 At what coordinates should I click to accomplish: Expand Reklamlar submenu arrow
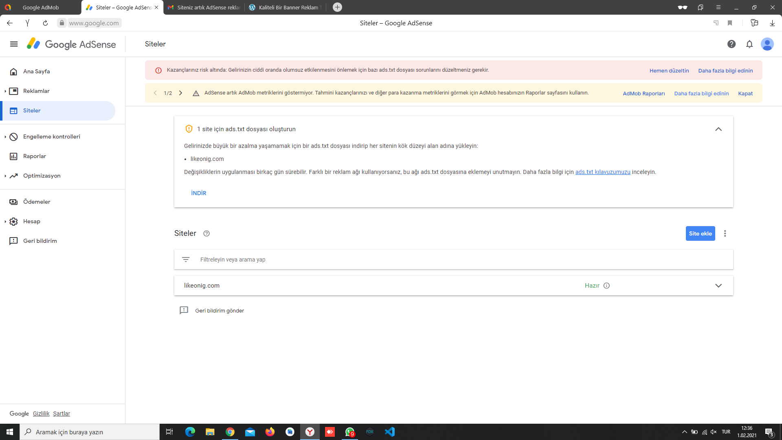(x=5, y=91)
